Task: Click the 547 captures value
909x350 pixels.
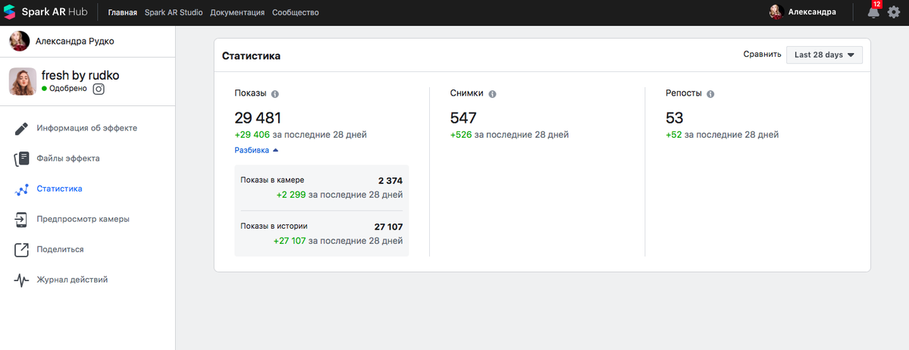Action: coord(463,118)
